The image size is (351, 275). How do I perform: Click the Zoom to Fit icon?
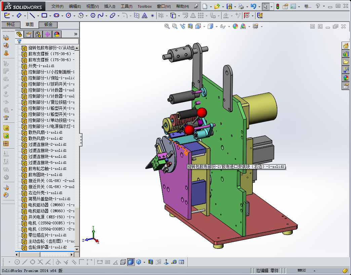click(x=167, y=27)
